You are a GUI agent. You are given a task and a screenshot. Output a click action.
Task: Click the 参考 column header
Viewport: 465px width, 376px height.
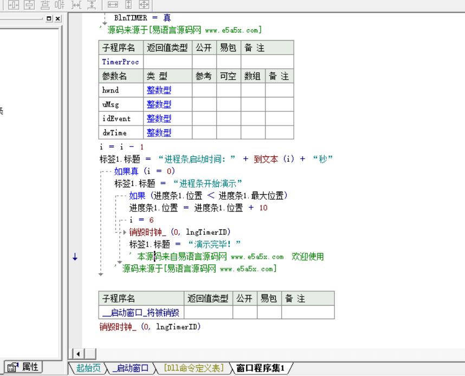[x=204, y=76]
